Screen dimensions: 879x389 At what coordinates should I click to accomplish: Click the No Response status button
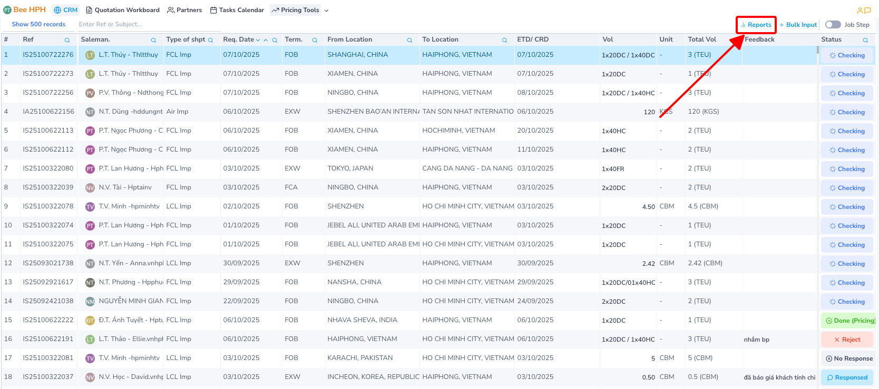pos(848,358)
